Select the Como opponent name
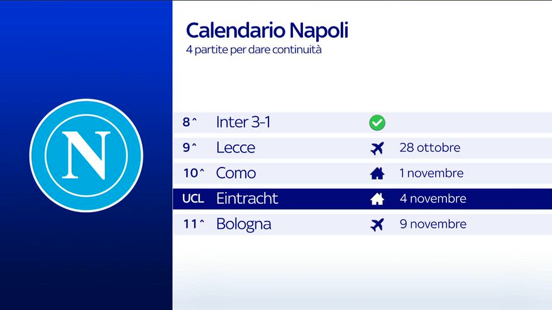The image size is (552, 310). click(236, 174)
